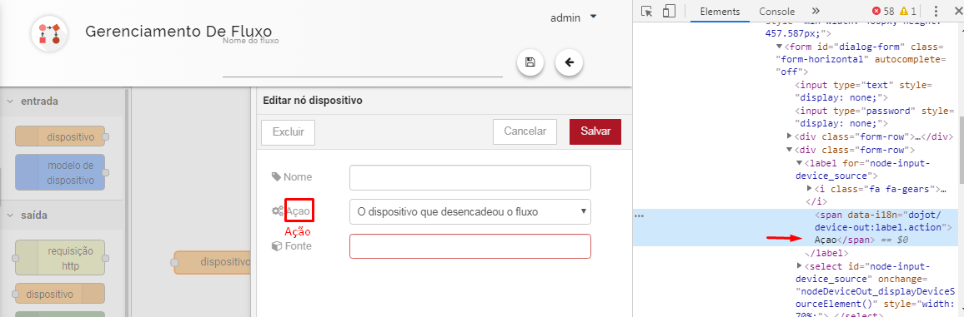Click the save flow floppy disk icon

pos(530,62)
